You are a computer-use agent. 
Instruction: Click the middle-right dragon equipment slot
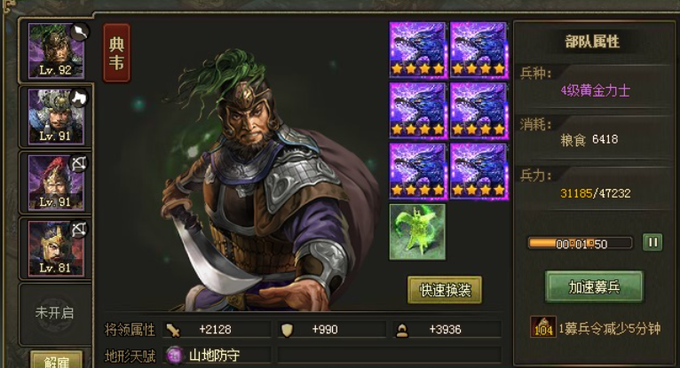point(478,111)
